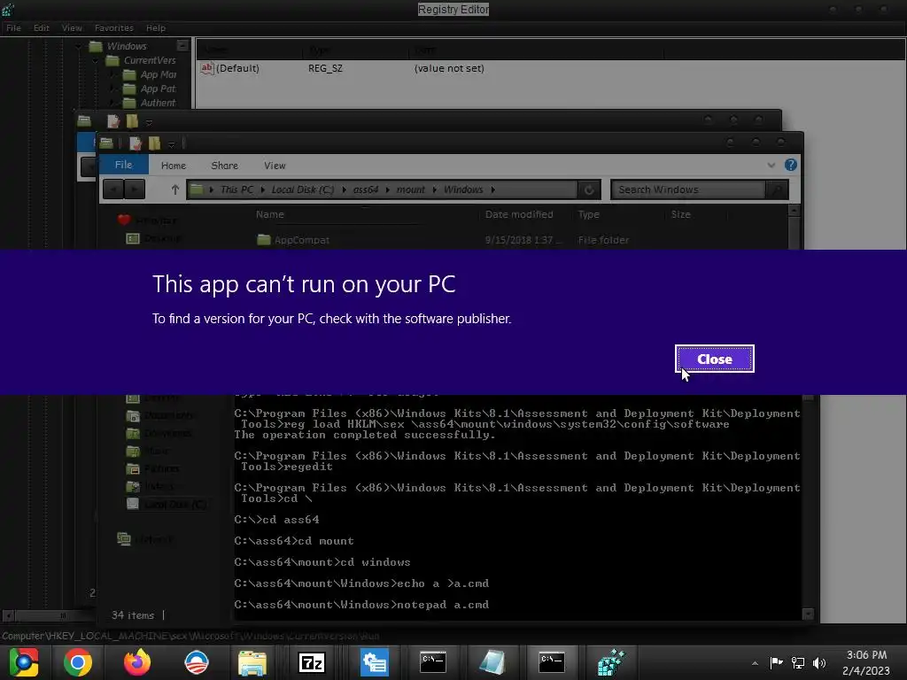Click the magnifier search icon in Explorer
The image size is (907, 680).
[x=777, y=189]
